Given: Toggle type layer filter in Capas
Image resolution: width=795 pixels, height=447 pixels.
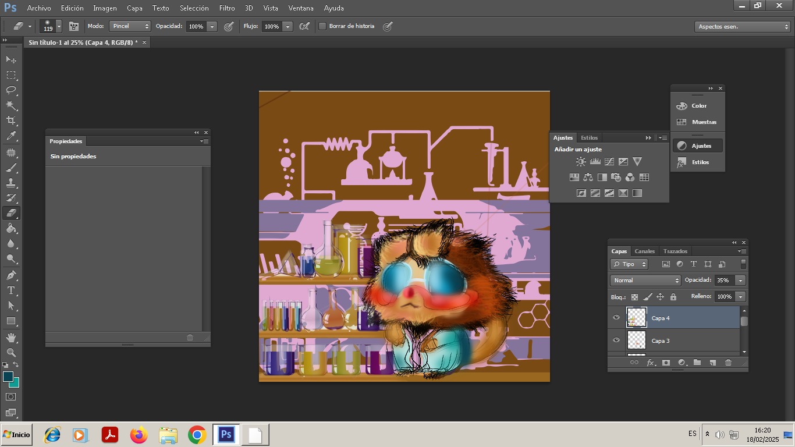Looking at the screenshot, I should (694, 264).
